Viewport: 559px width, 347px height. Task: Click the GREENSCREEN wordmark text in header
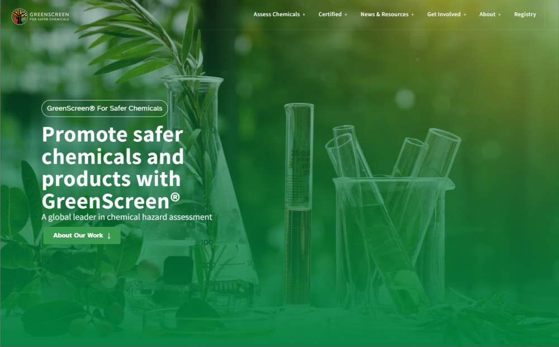(49, 15)
